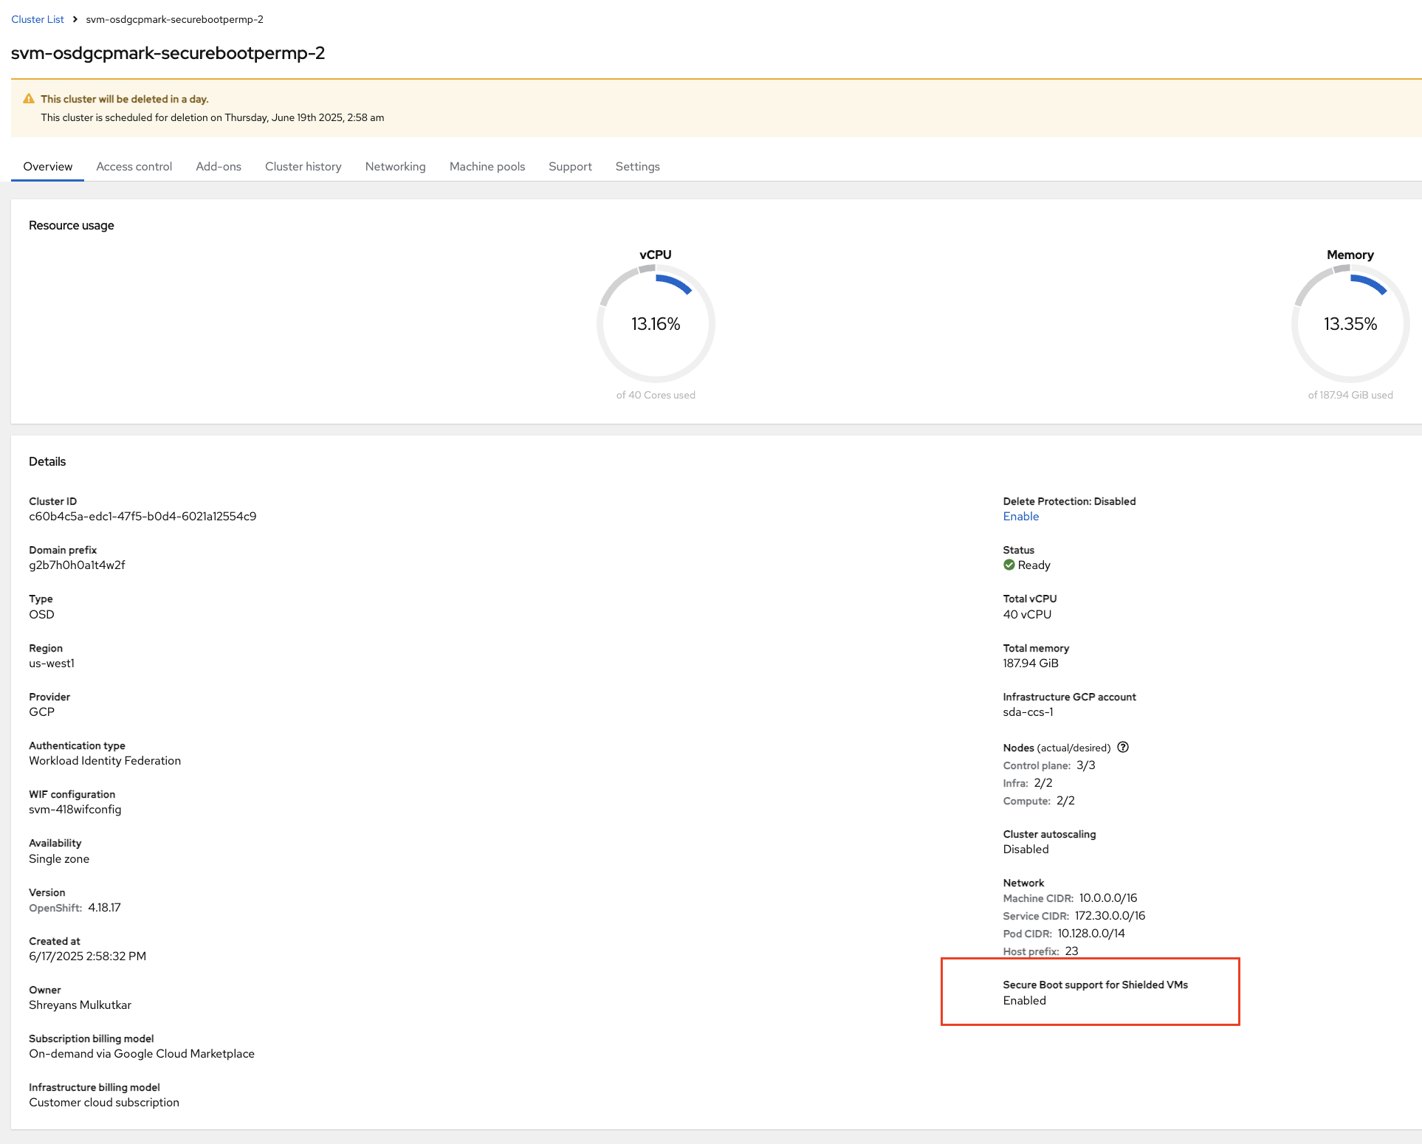The height and width of the screenshot is (1144, 1422).
Task: Go to the Cluster history tab
Action: tap(303, 167)
